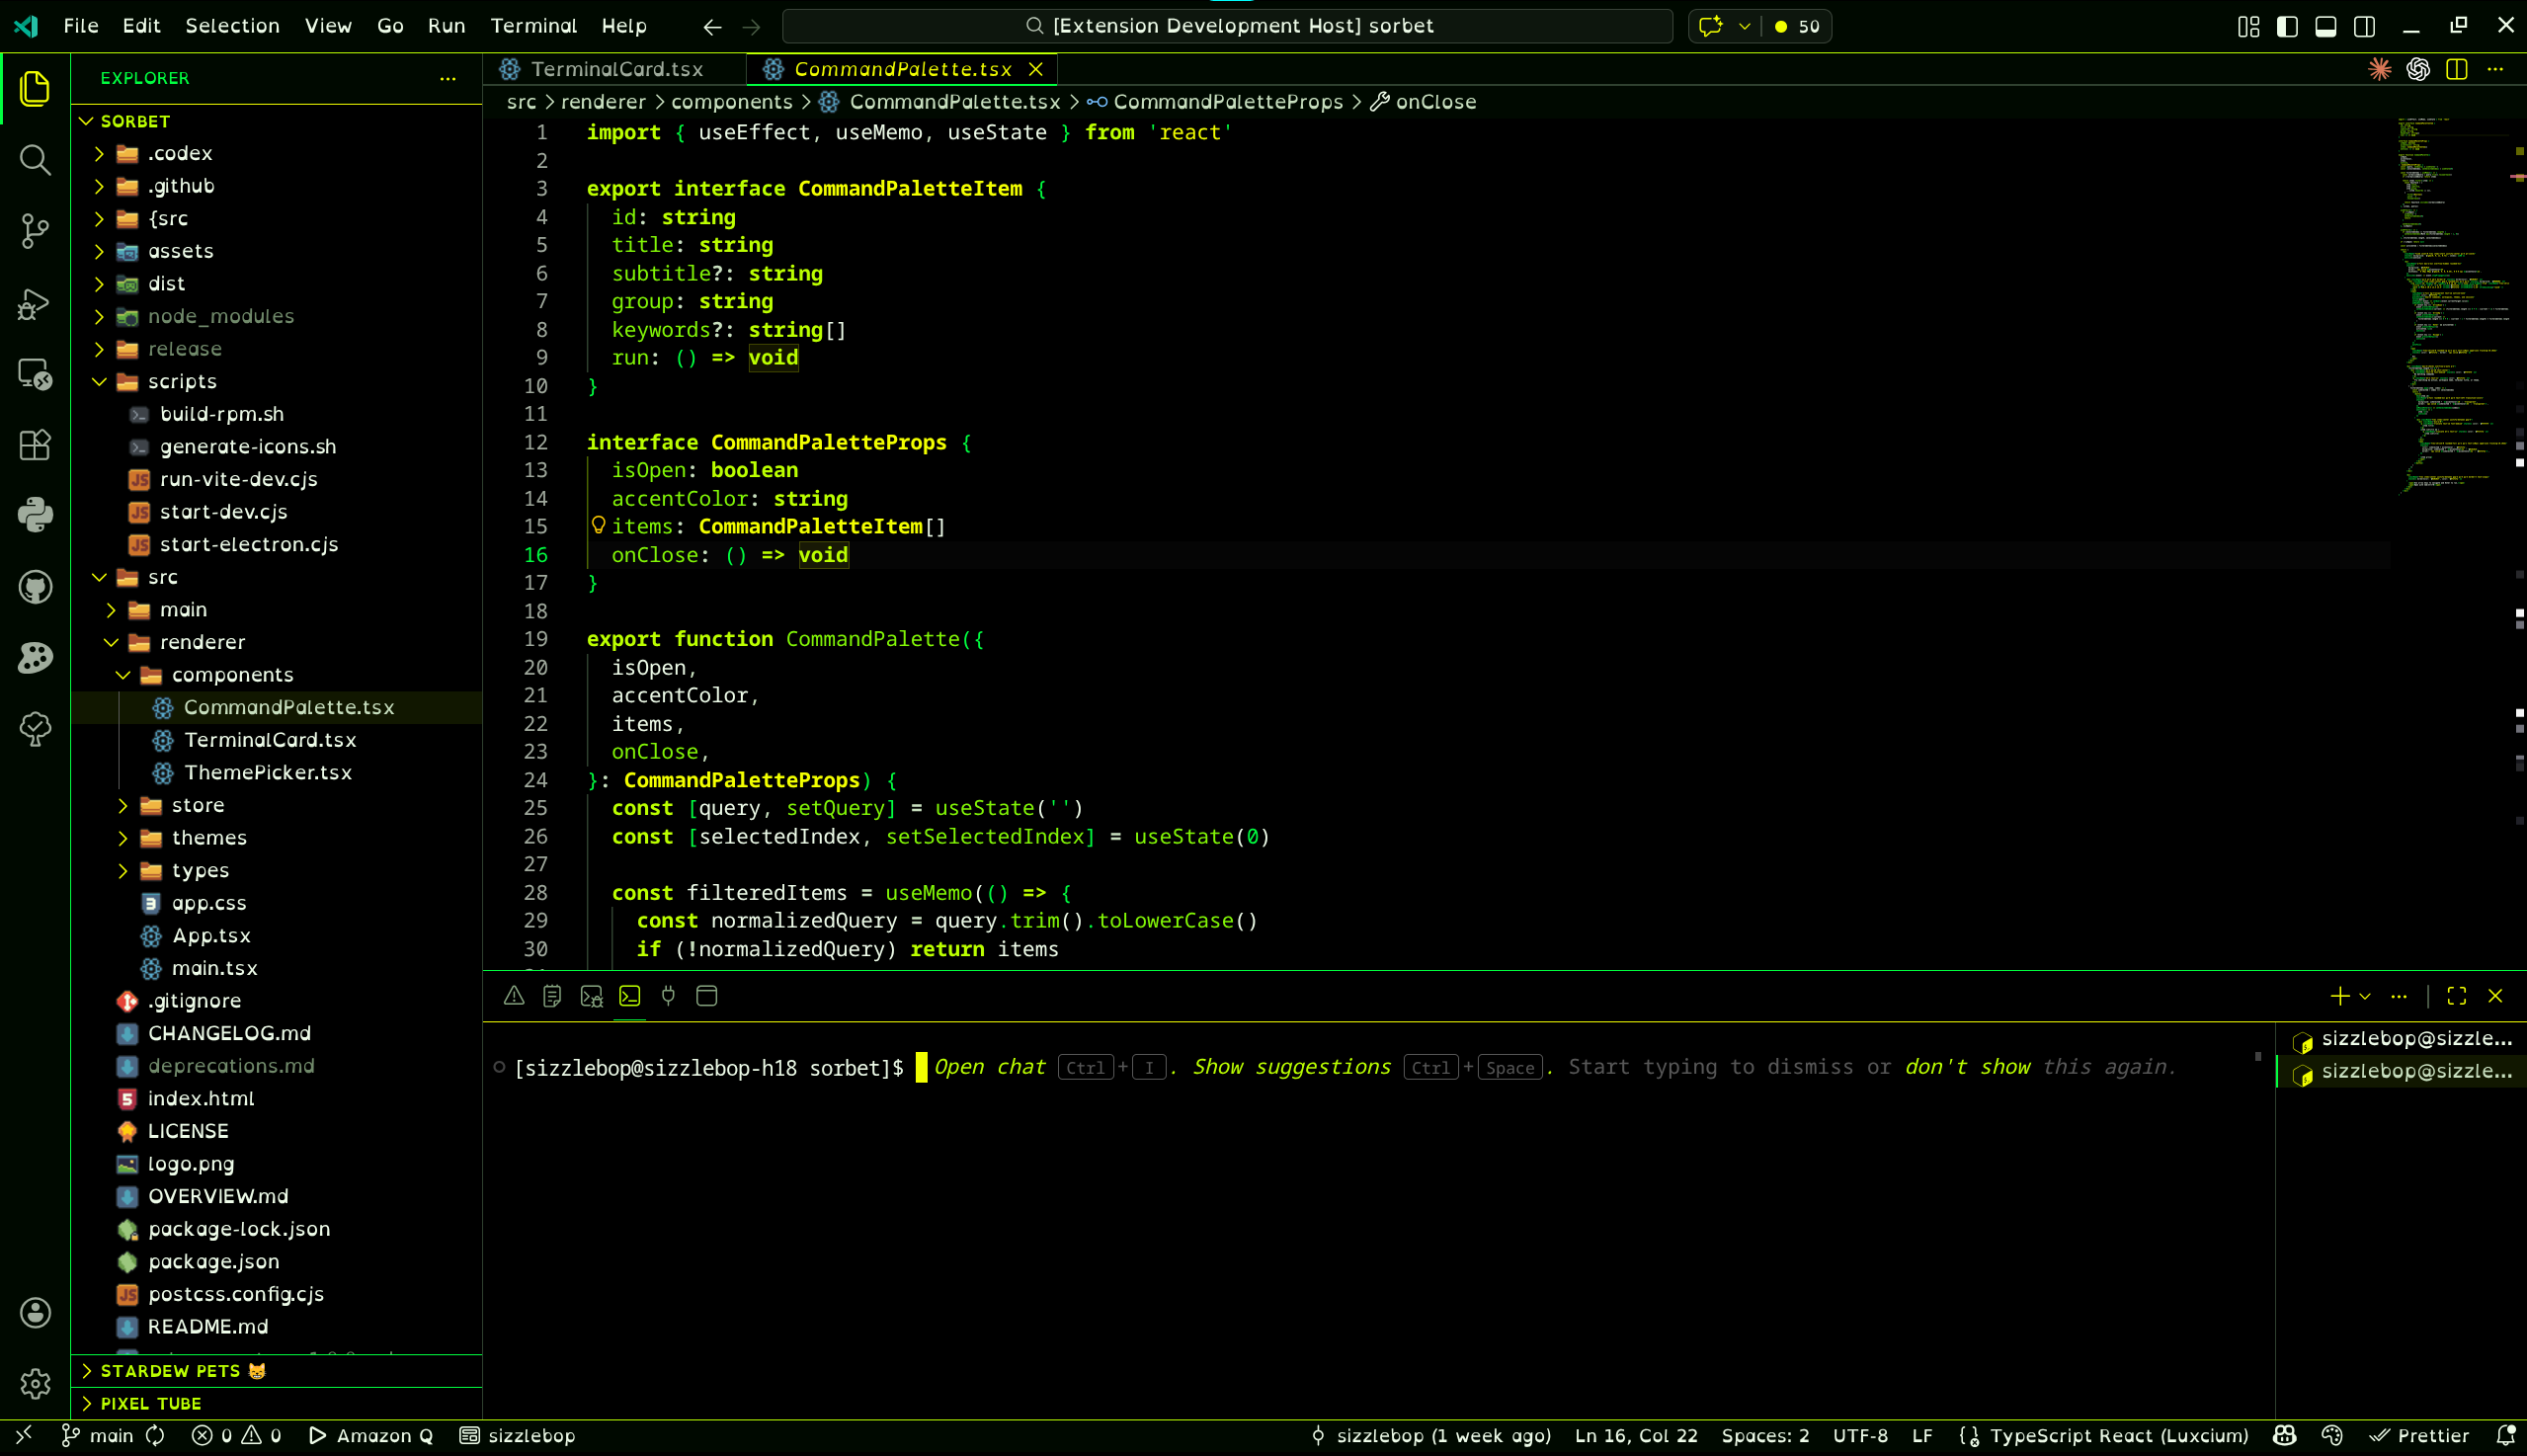Toggle Secondary Side Bar visibility
2527x1456 pixels.
2365,26
